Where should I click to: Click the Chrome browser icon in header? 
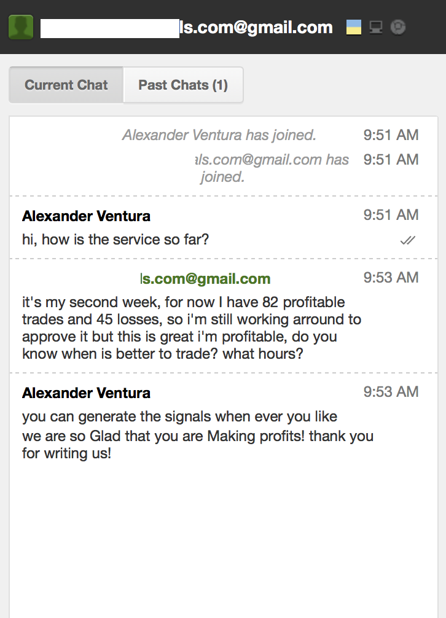pos(398,27)
